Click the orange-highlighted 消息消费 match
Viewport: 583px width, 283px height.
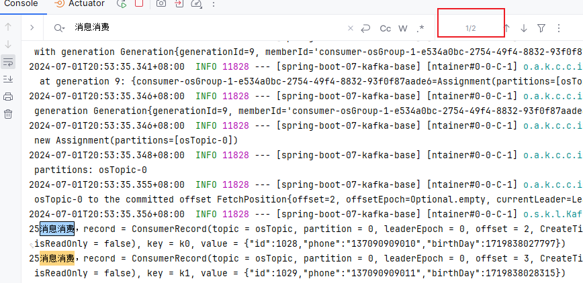pyautogui.click(x=57, y=258)
